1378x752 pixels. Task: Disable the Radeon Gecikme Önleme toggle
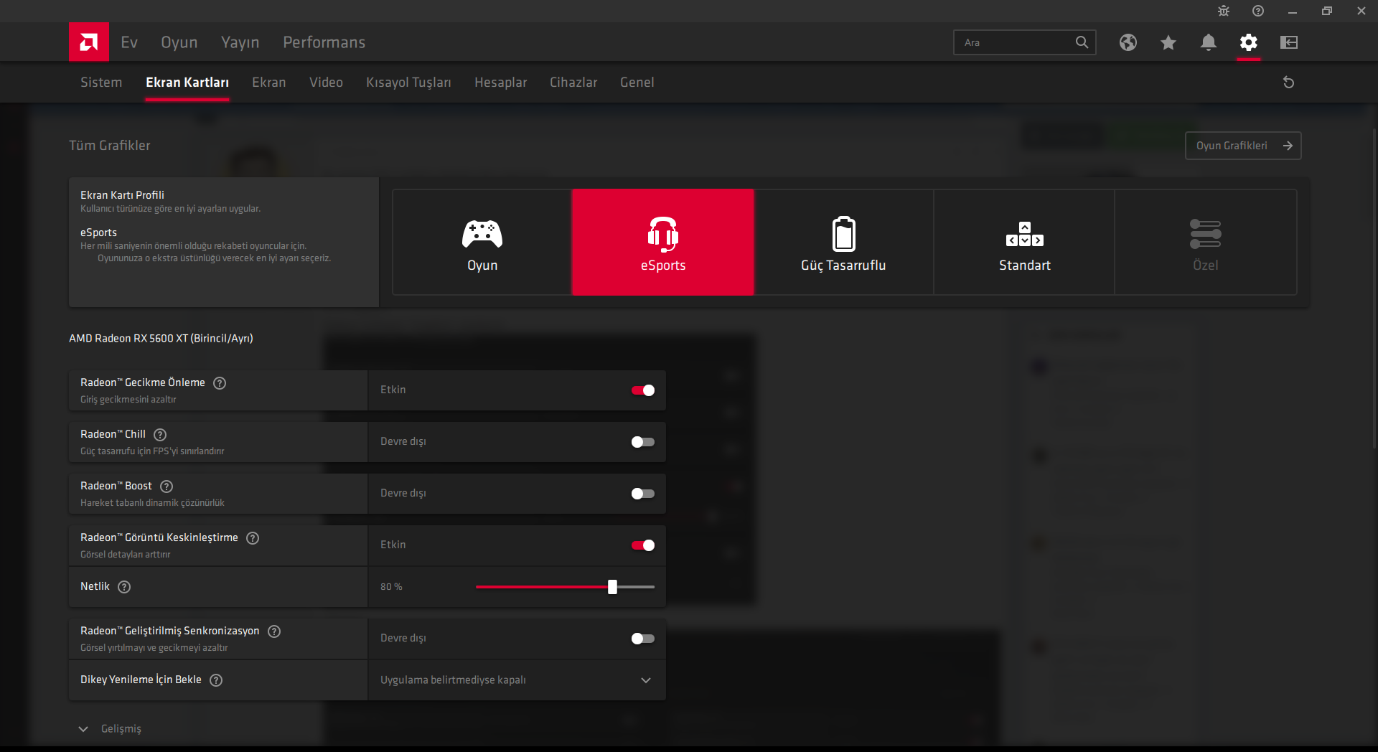[642, 390]
